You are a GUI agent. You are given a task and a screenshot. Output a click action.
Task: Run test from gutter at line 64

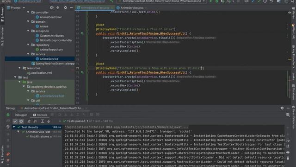coord(82,33)
